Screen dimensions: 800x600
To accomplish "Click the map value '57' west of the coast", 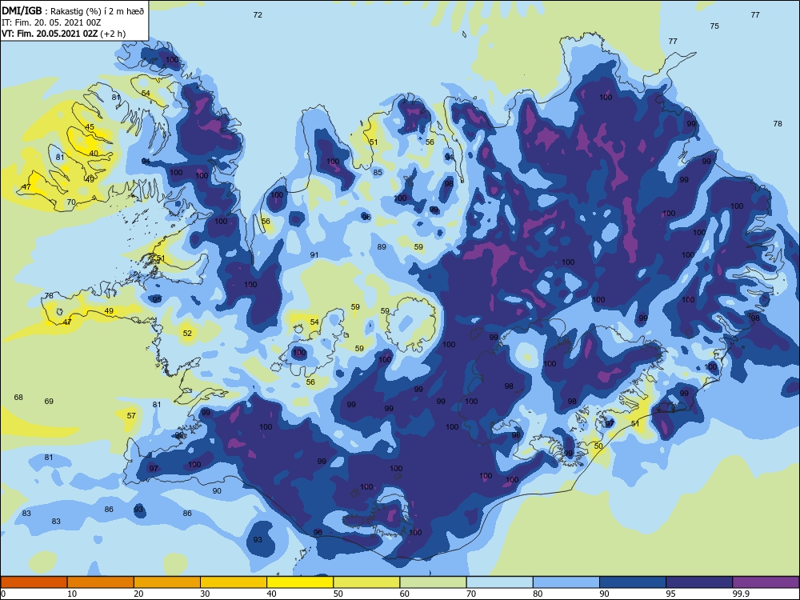I will point(131,416).
